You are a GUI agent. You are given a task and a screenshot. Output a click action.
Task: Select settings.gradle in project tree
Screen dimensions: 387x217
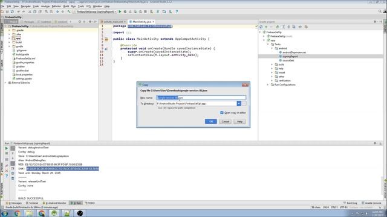click(x=24, y=78)
